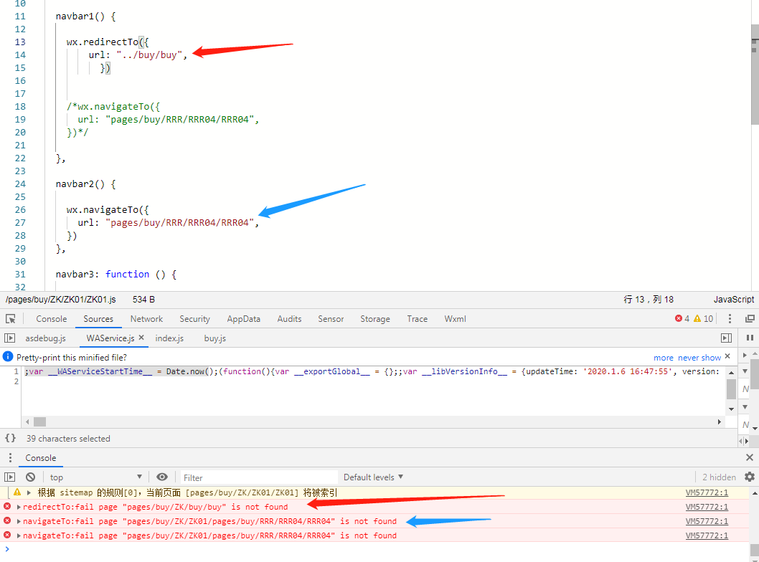Click the red error count indicator
The width and height of the screenshot is (759, 562).
[682, 319]
